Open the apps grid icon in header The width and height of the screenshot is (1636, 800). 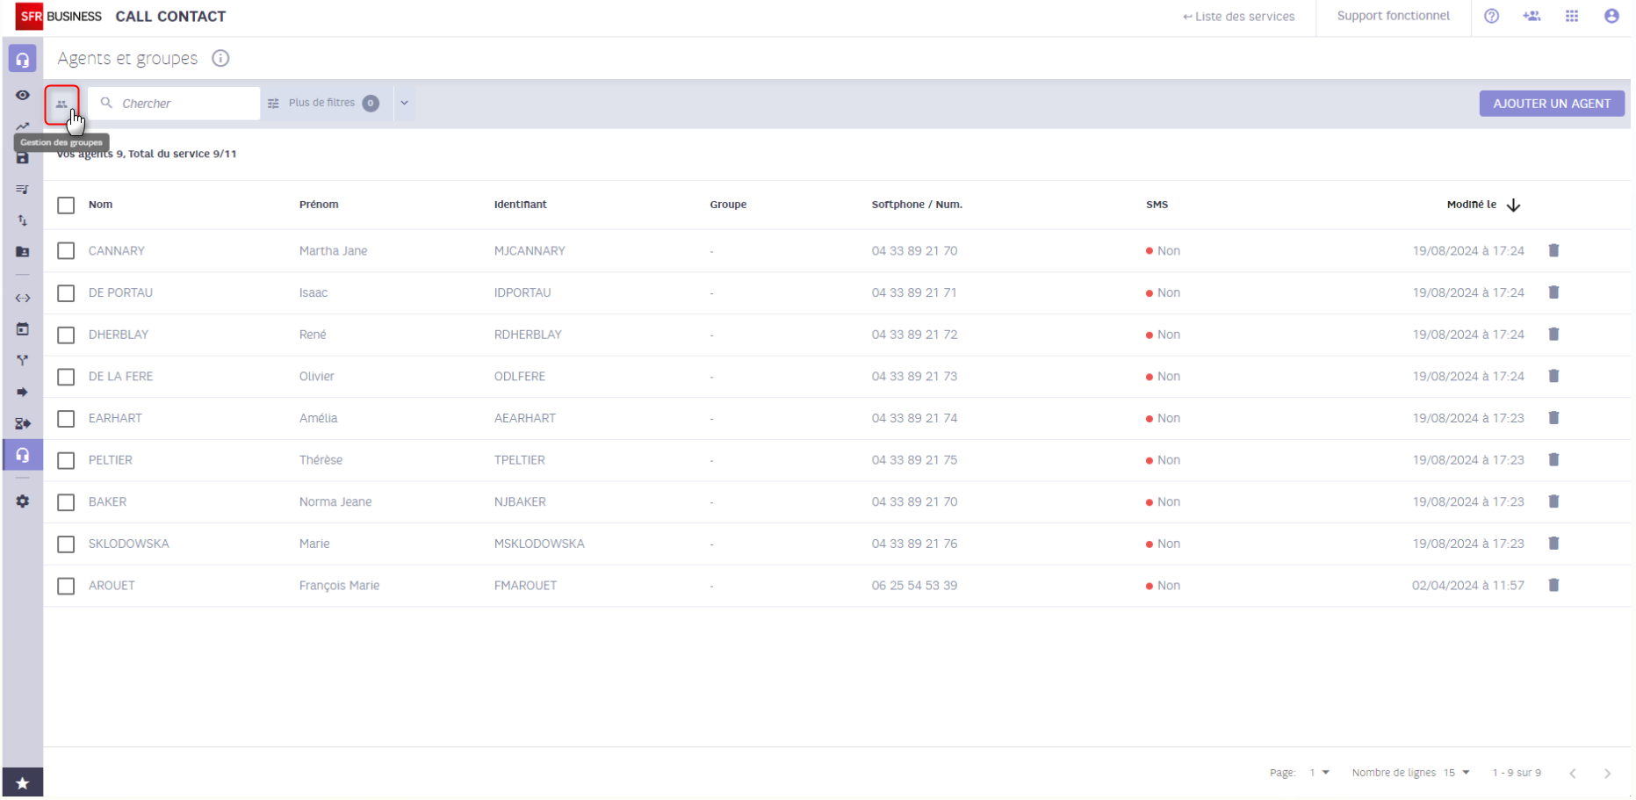(x=1572, y=16)
